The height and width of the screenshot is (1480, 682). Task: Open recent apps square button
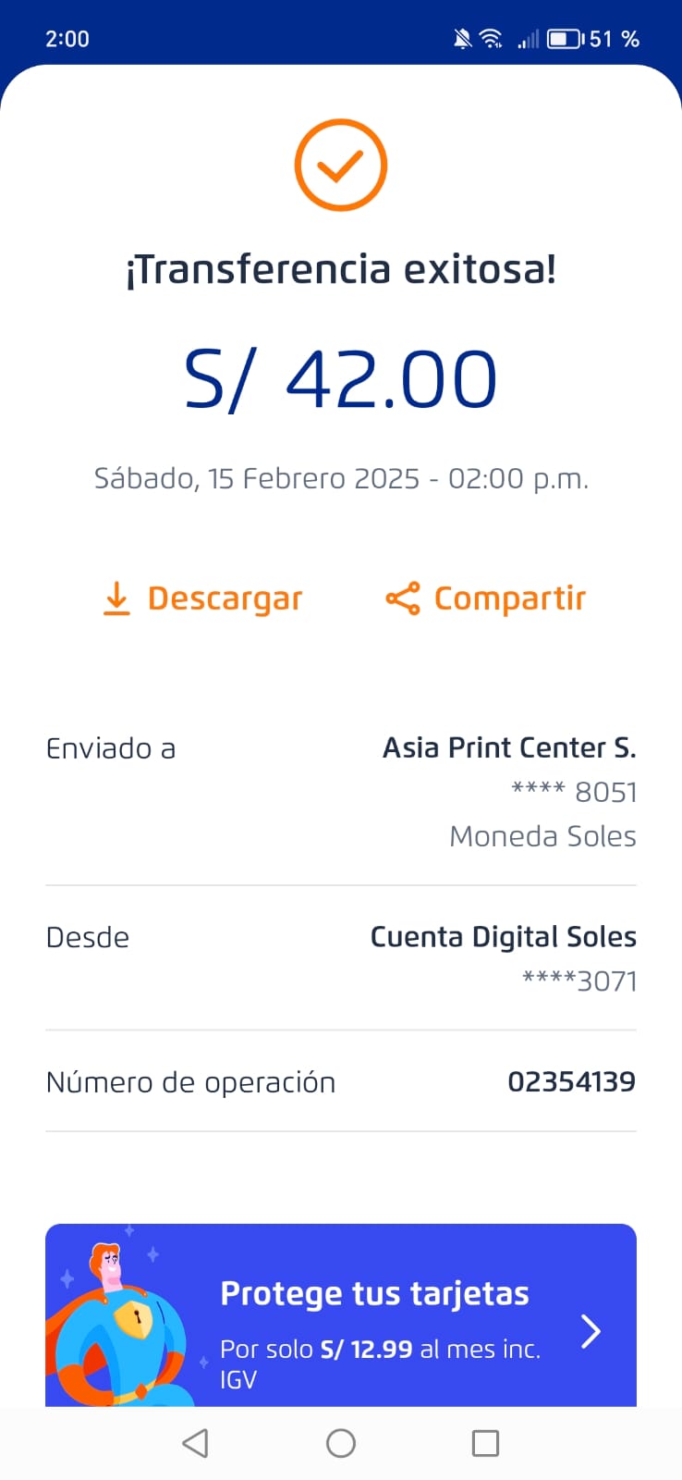pyautogui.click(x=485, y=1443)
